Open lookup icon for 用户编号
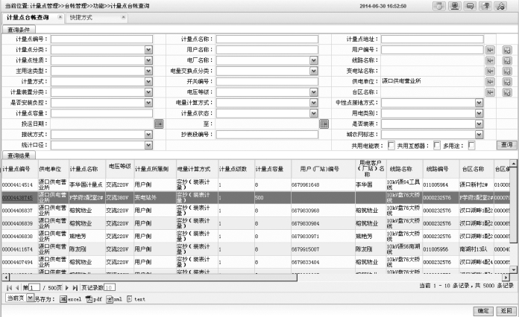519x317 pixels. (x=490, y=50)
